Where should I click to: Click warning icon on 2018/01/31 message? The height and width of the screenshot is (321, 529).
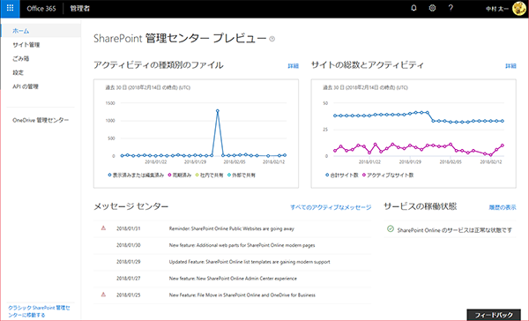(103, 228)
